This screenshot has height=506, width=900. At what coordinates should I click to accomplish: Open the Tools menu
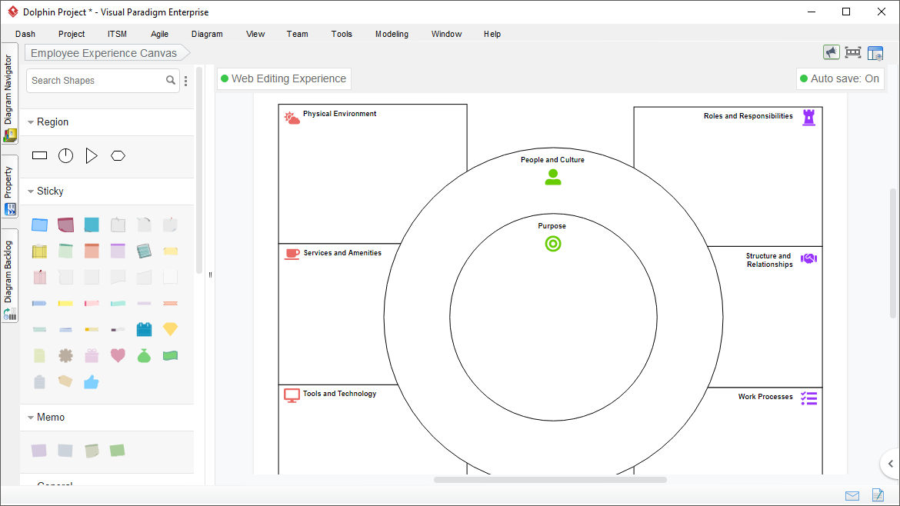[342, 34]
